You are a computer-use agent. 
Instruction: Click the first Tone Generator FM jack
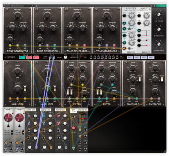[10, 46]
